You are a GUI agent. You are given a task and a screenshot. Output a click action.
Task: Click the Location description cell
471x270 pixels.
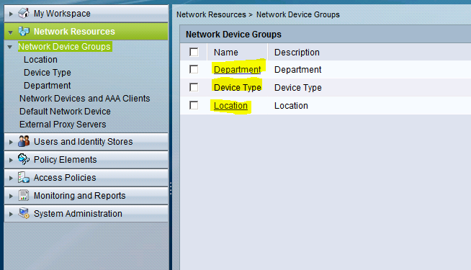click(x=291, y=105)
